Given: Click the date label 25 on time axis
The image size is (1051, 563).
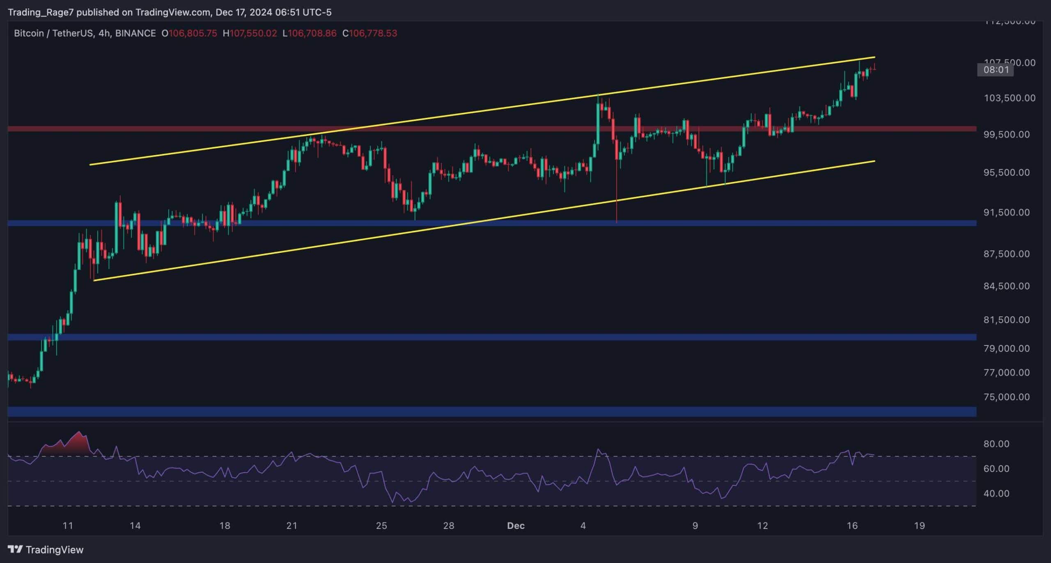Looking at the screenshot, I should [x=381, y=526].
